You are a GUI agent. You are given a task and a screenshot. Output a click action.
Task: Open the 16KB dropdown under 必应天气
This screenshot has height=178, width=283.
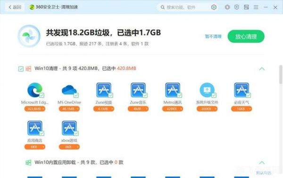tap(241, 109)
